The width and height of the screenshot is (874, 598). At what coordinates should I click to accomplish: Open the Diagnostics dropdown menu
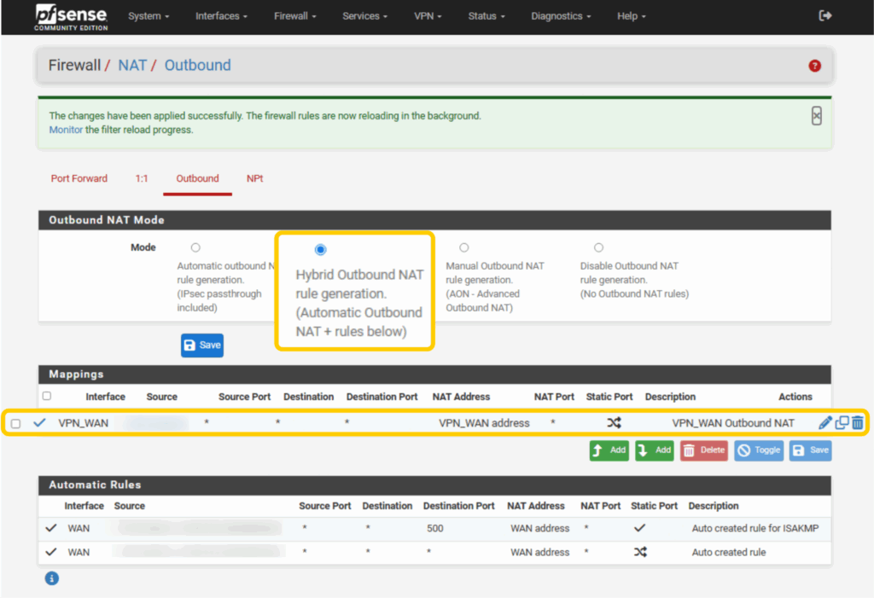click(561, 16)
